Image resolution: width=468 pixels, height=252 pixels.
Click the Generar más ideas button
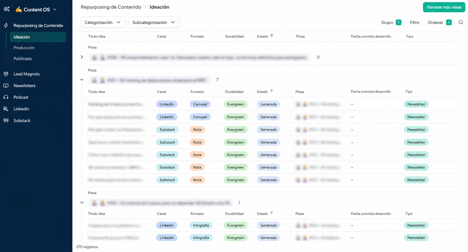point(444,7)
